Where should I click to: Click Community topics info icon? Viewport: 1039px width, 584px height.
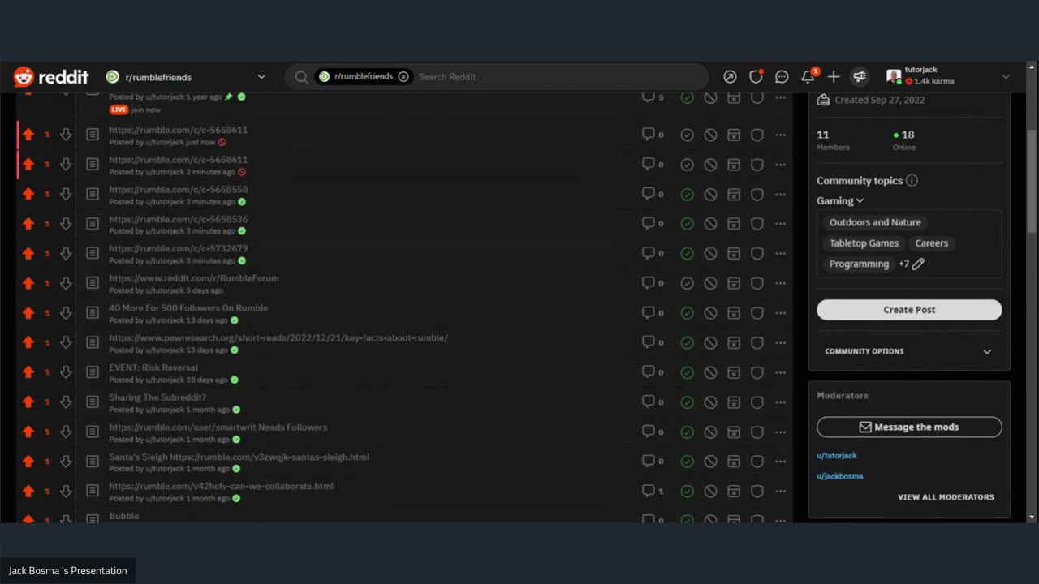(912, 181)
